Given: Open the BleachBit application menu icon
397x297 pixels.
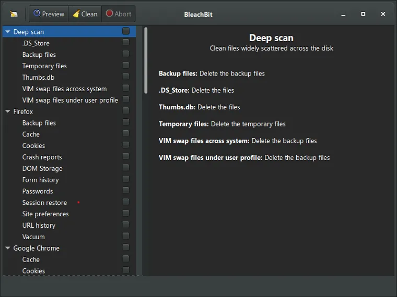Looking at the screenshot, I should point(14,14).
